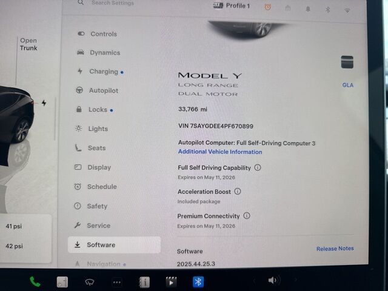
Task: Select the vehicle color swatch
Action: 347,62
